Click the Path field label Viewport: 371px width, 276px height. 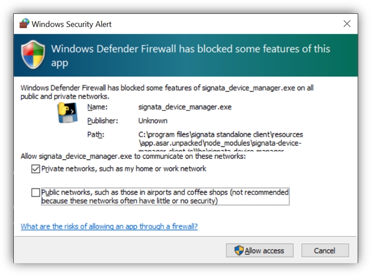coord(95,135)
